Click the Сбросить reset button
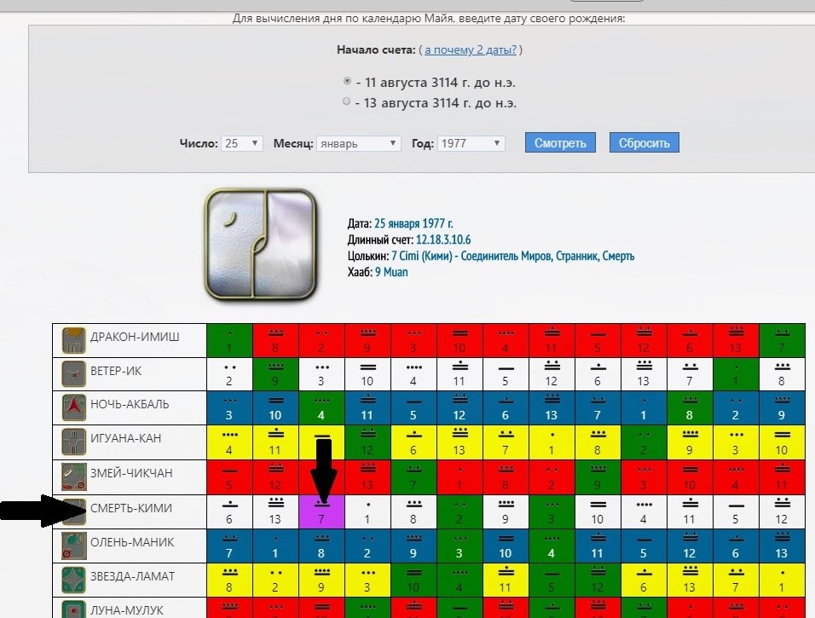The image size is (815, 618). click(644, 143)
